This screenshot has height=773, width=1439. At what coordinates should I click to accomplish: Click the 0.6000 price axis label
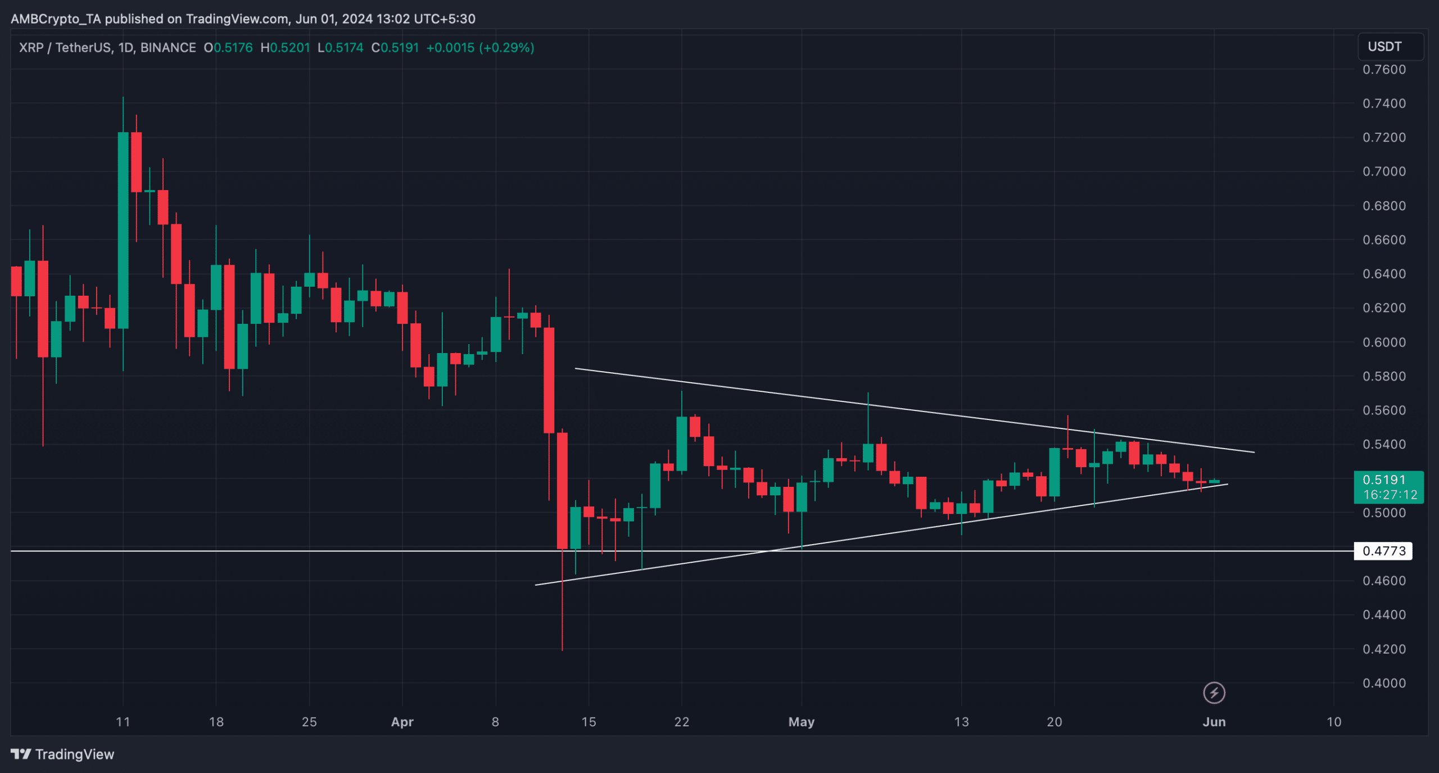pyautogui.click(x=1384, y=342)
